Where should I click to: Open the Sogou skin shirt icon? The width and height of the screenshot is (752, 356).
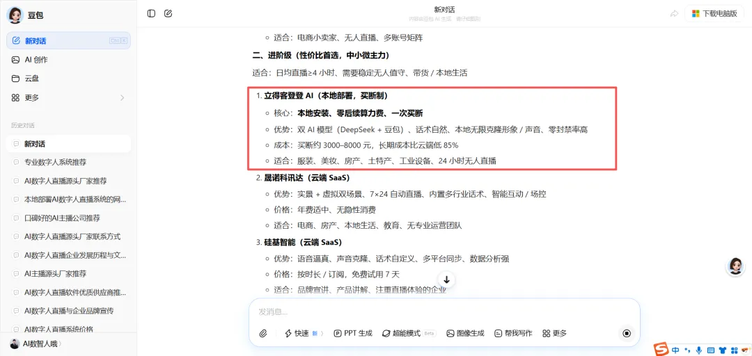click(x=722, y=350)
